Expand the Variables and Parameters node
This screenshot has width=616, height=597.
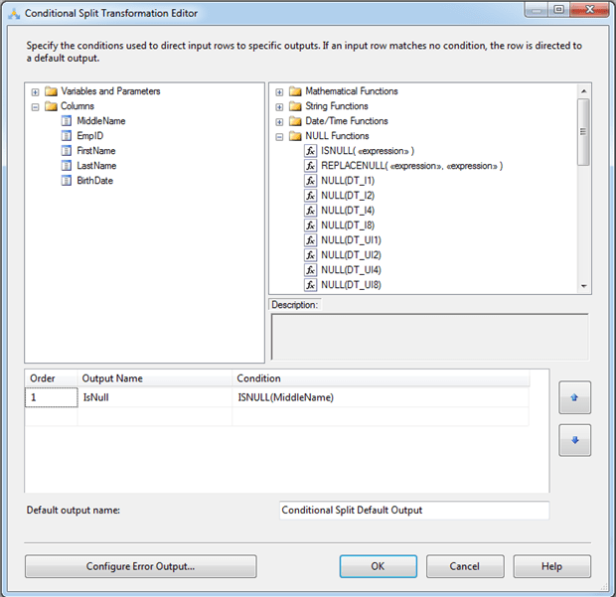point(36,91)
